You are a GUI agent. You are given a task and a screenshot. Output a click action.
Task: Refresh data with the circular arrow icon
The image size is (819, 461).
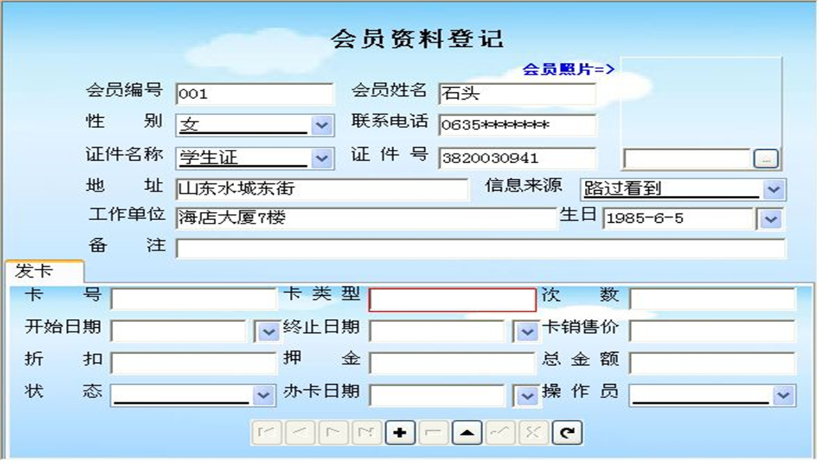pyautogui.click(x=567, y=432)
